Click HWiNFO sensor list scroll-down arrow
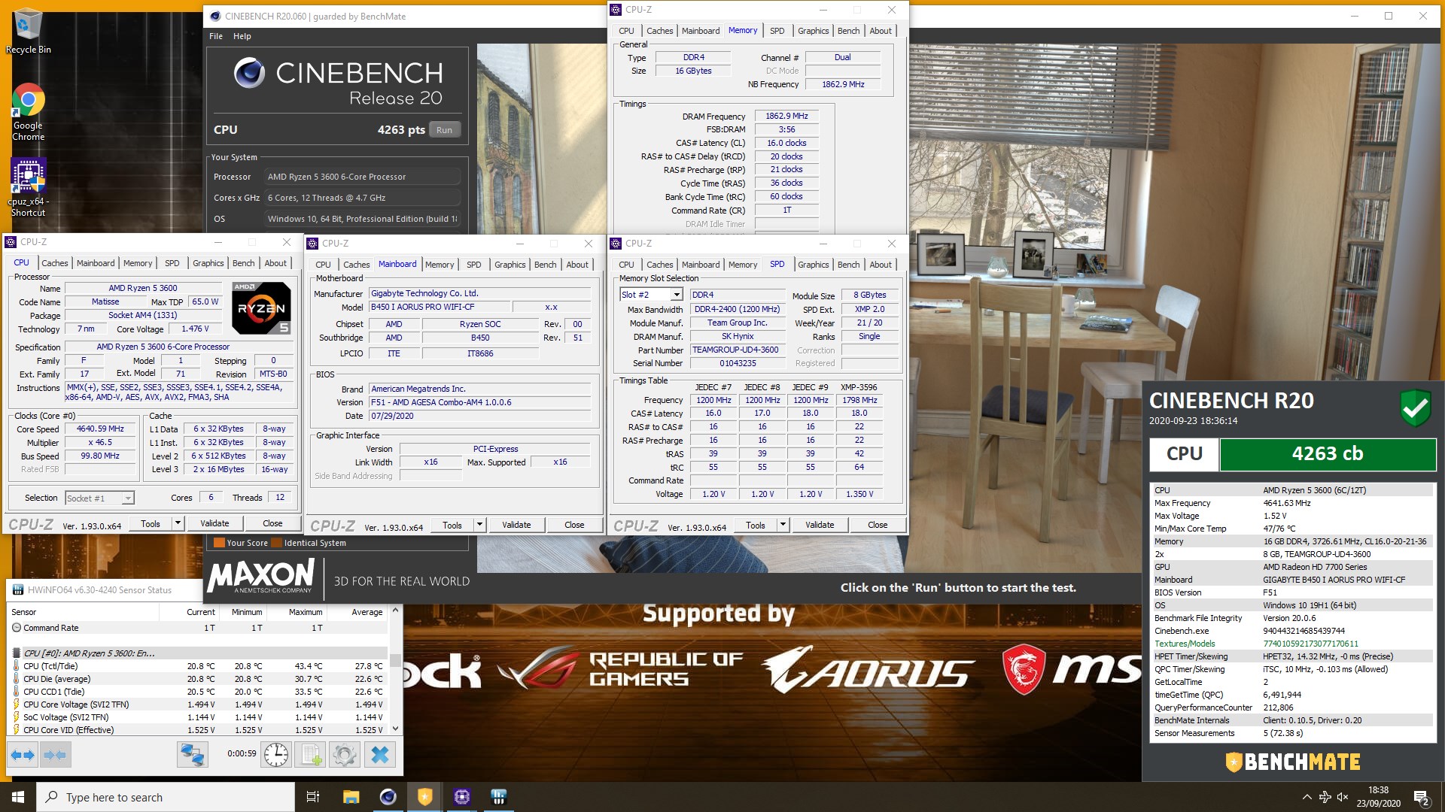This screenshot has width=1445, height=812. pos(396,729)
